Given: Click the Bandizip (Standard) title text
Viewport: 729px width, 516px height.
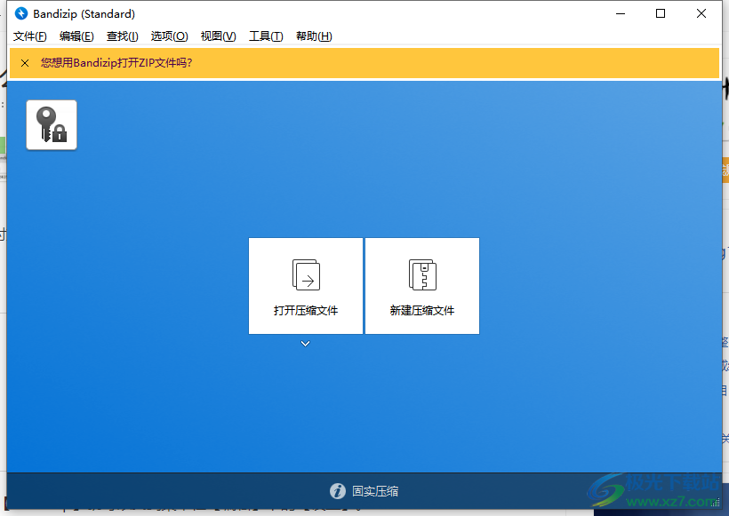Looking at the screenshot, I should click(x=84, y=14).
